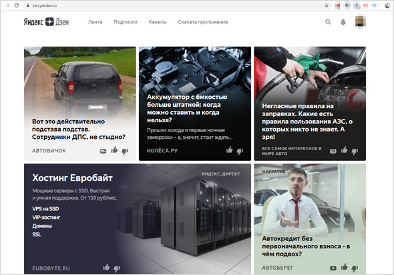Screen dimensions: 394x275
Task: Like the Колёса.ру battery article
Action: (229, 150)
